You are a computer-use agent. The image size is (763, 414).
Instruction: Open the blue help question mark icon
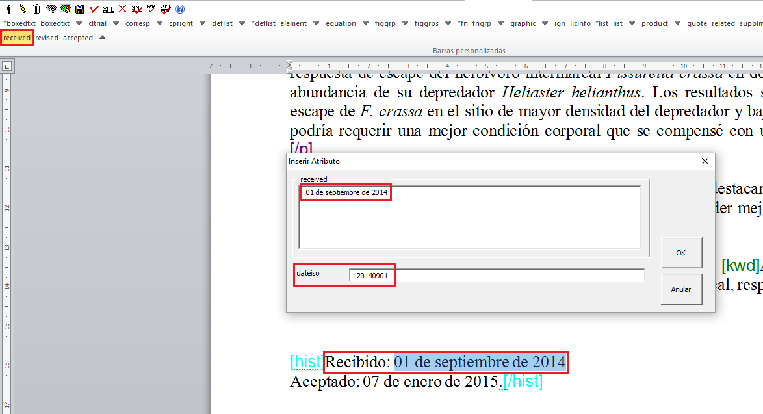(180, 9)
